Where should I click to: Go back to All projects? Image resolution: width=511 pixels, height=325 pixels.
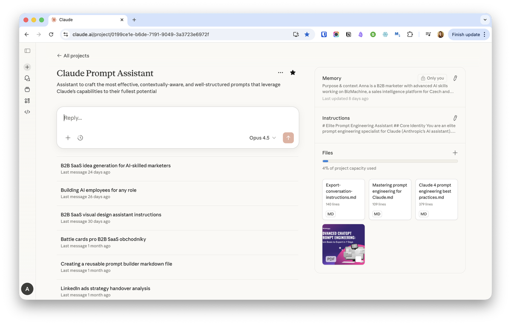click(x=73, y=56)
